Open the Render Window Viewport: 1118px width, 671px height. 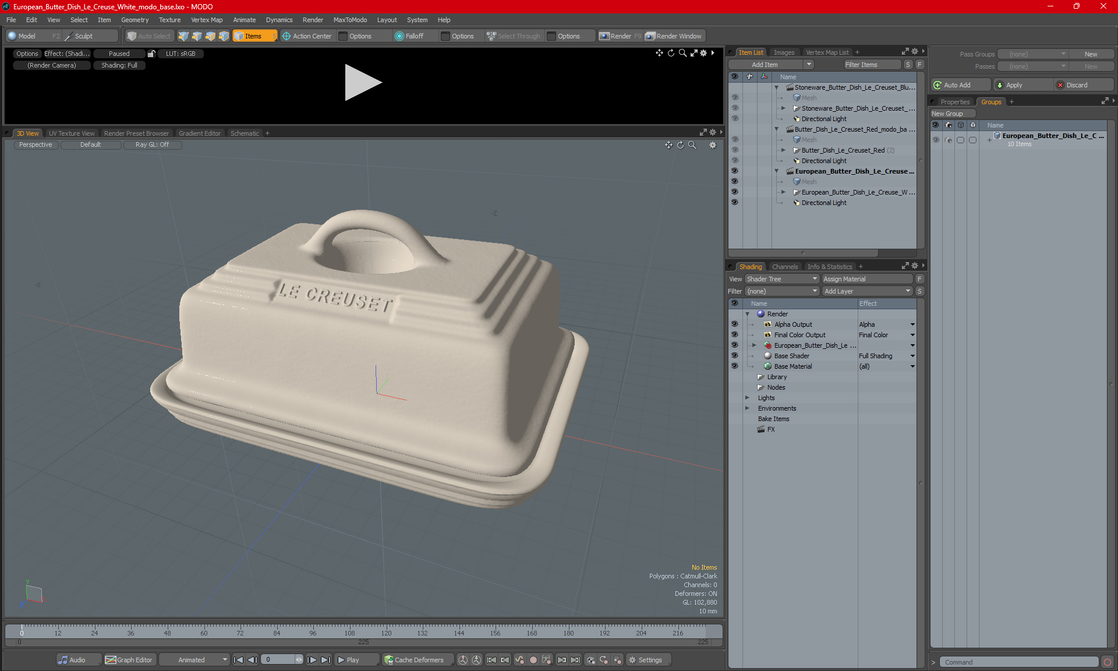[x=674, y=36]
